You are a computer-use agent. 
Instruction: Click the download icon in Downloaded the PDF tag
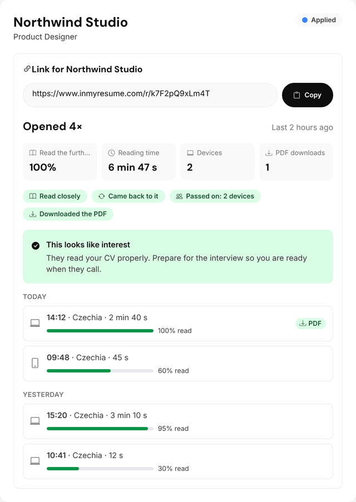(x=33, y=214)
